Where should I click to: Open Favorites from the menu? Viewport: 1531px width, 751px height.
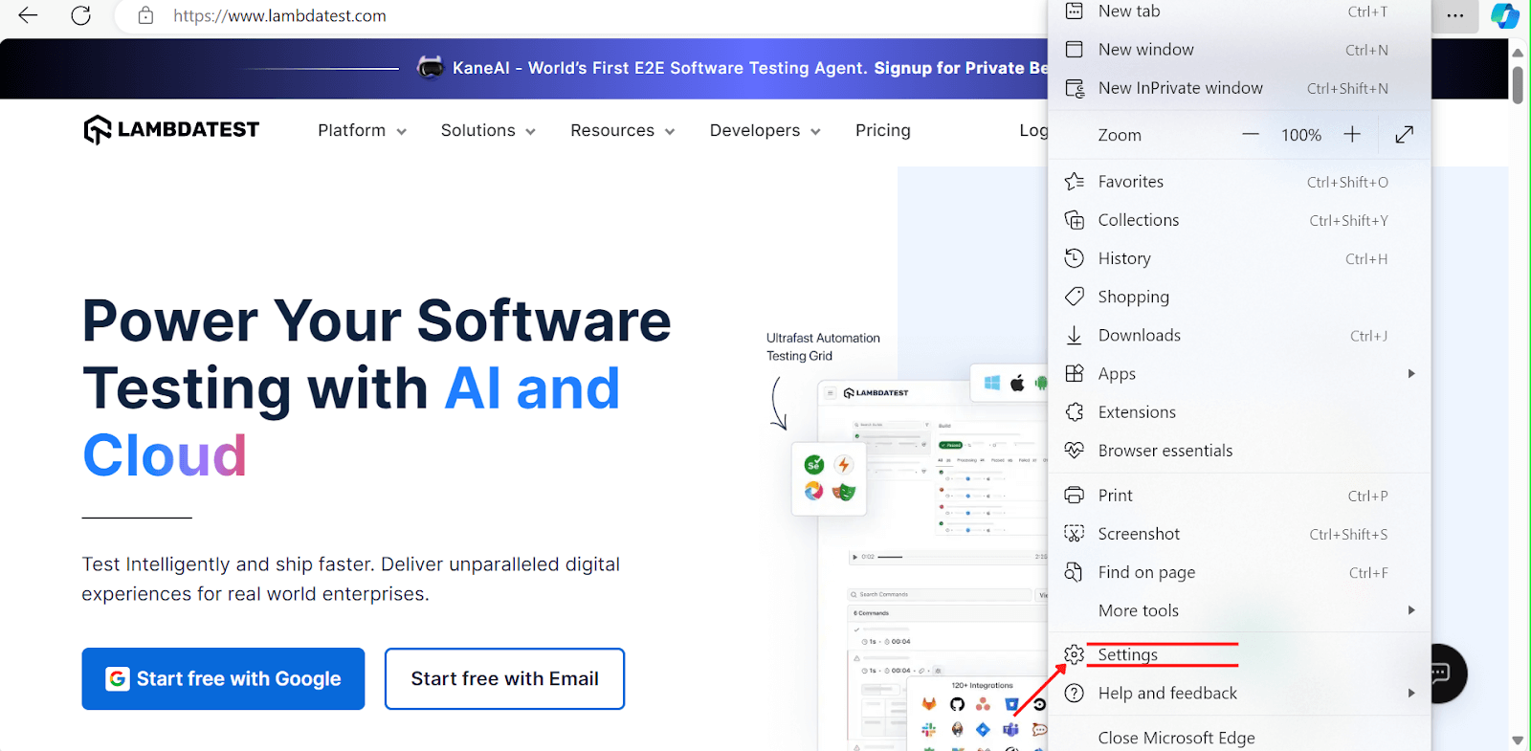coord(1239,182)
